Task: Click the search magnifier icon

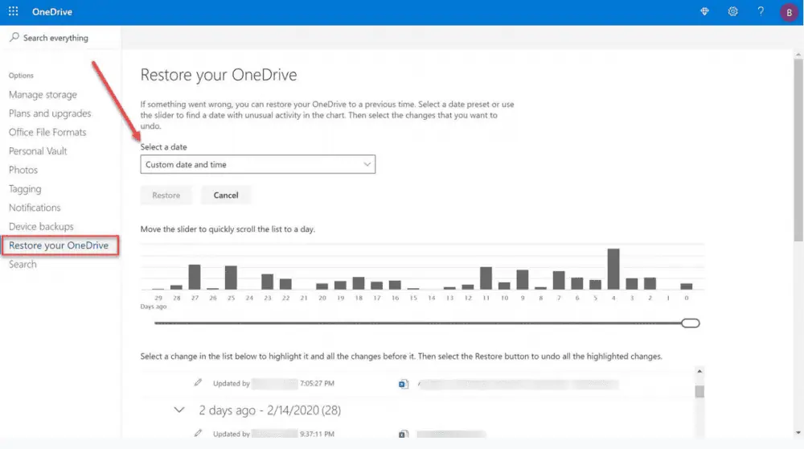Action: point(14,37)
